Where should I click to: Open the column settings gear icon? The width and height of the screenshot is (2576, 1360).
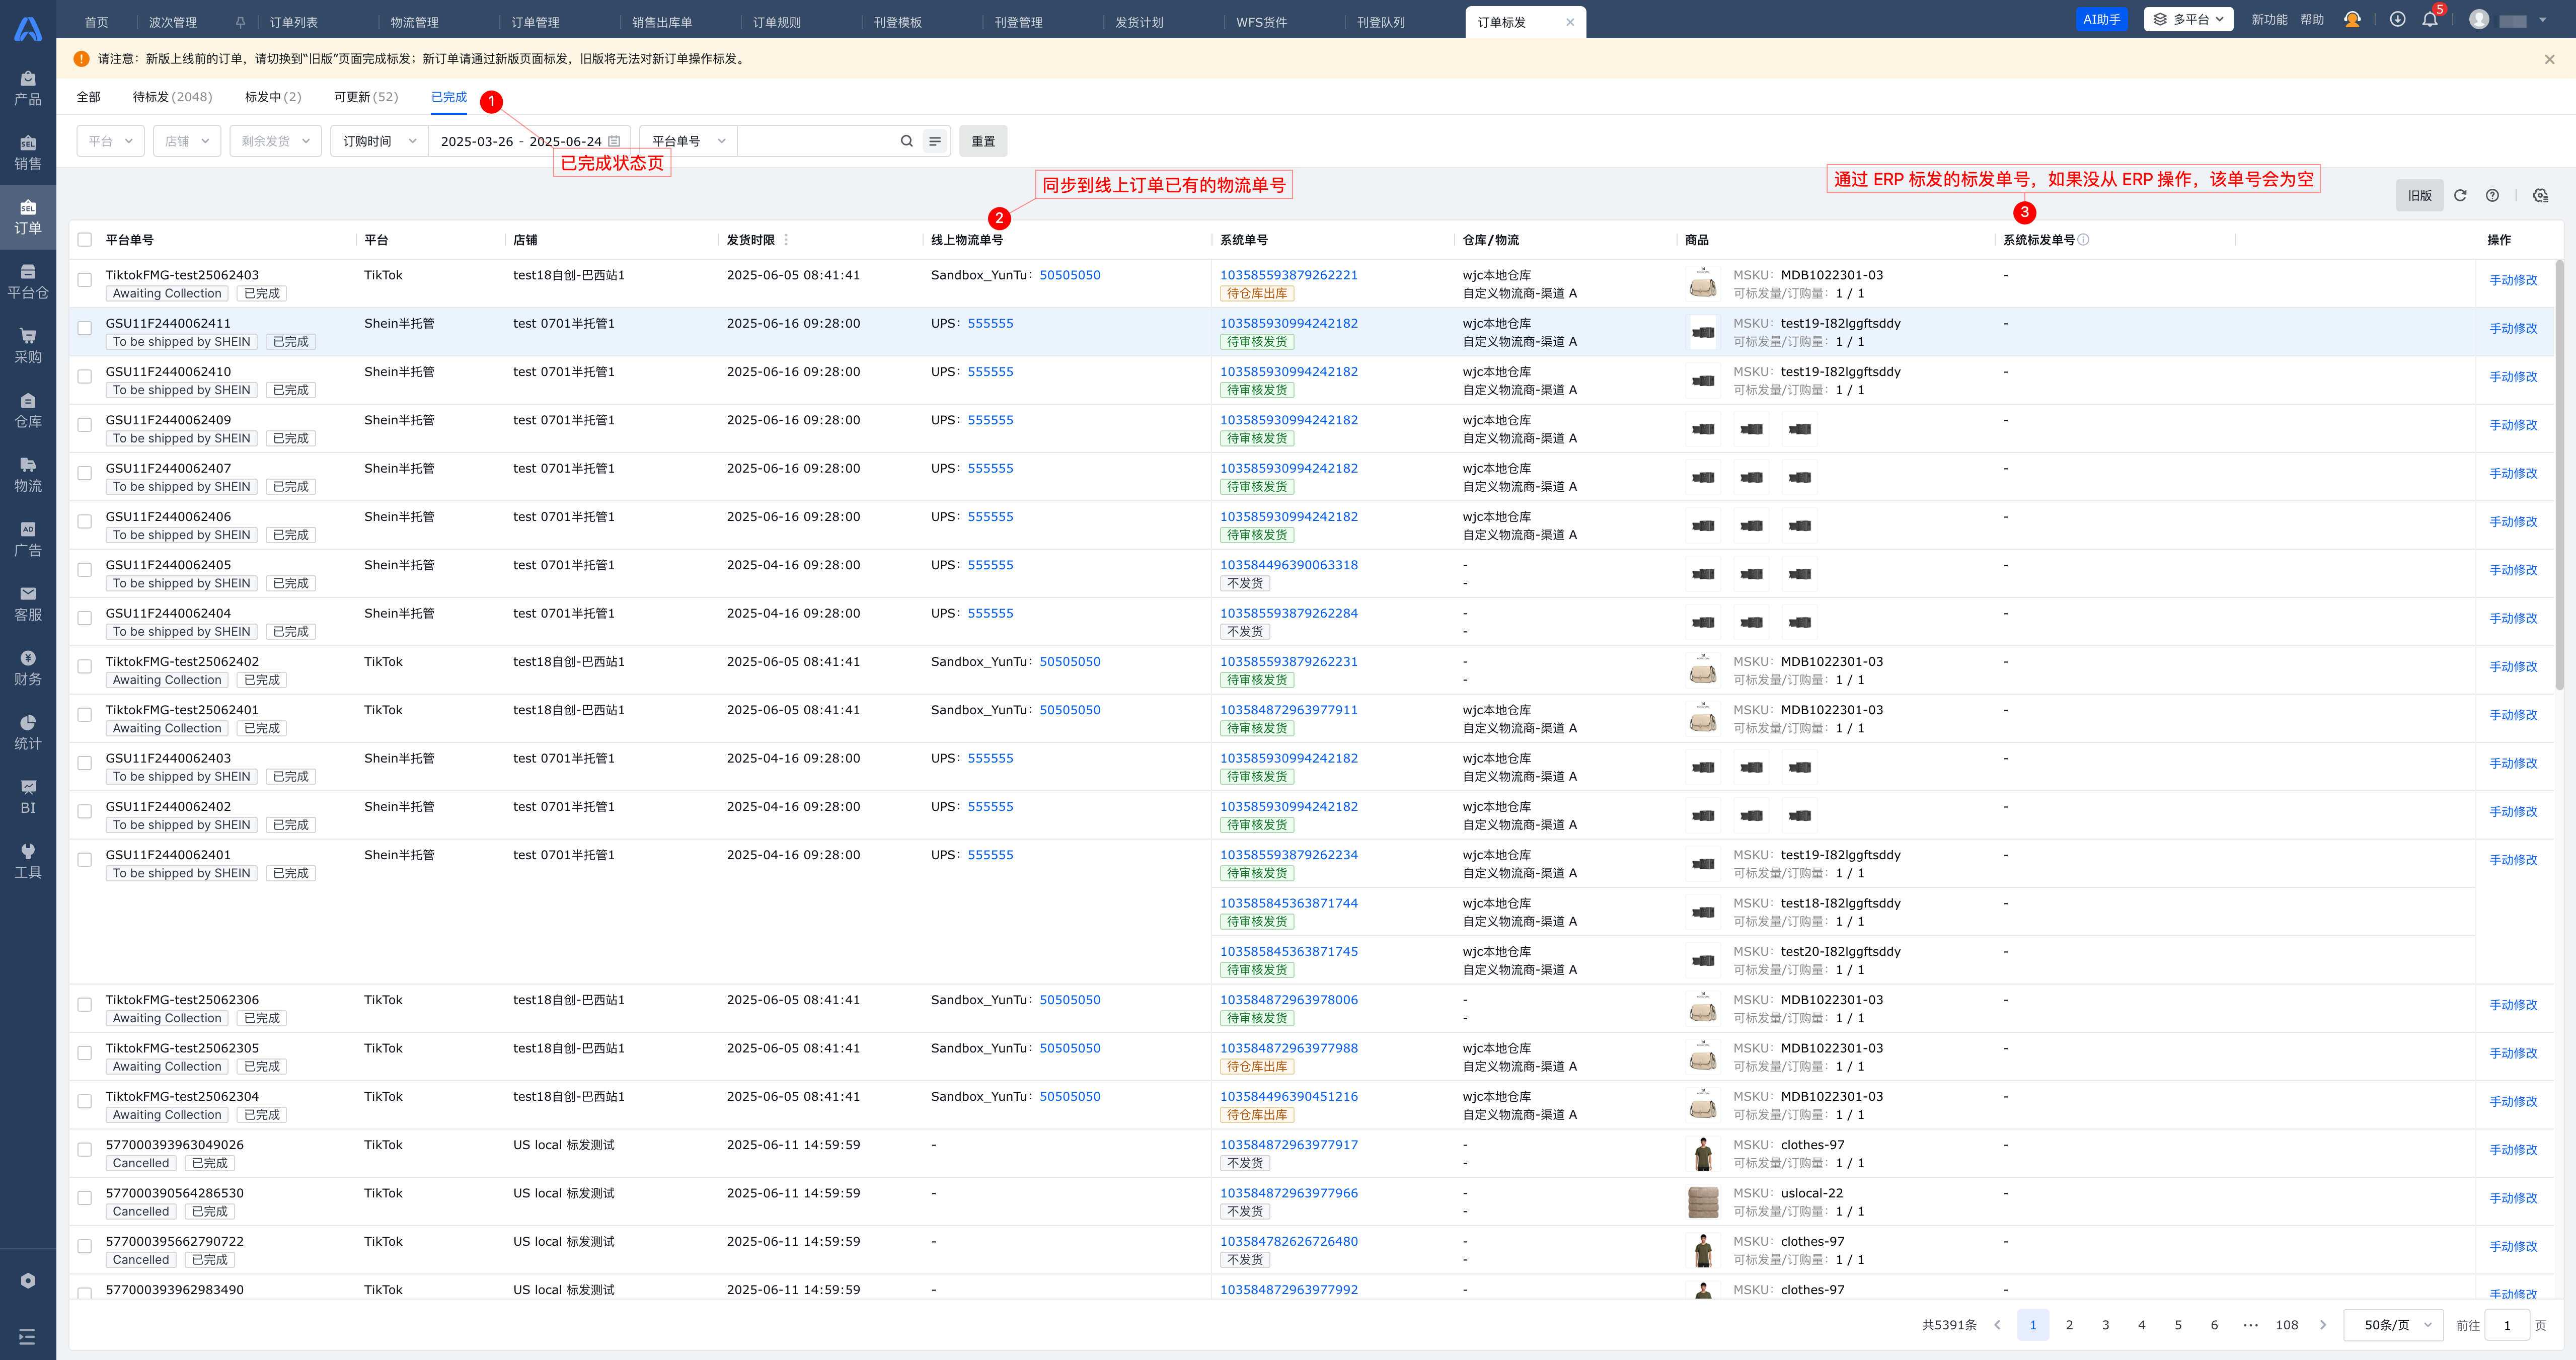(x=2540, y=196)
